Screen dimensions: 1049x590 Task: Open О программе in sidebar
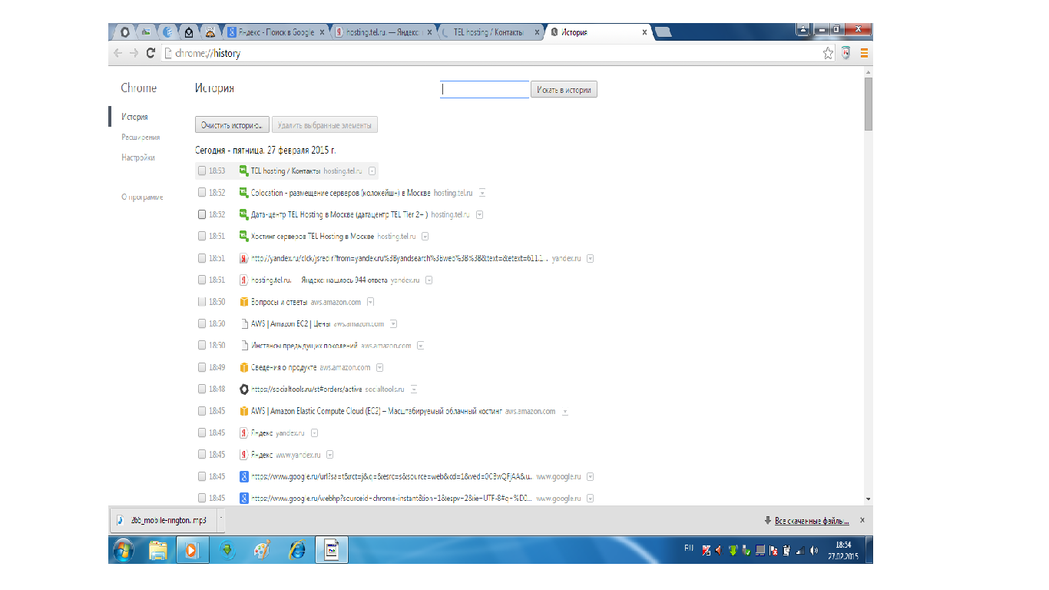[x=142, y=197]
